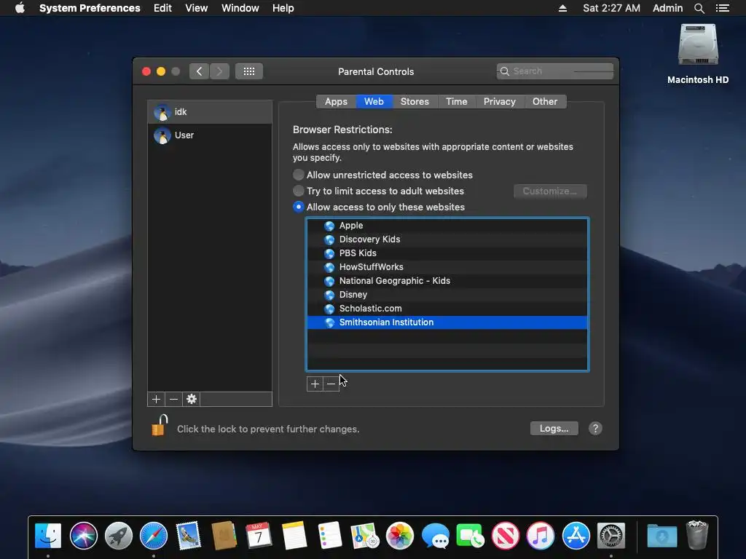Viewport: 746px width, 559px height.
Task: Open the System Preferences menu
Action: click(x=90, y=8)
